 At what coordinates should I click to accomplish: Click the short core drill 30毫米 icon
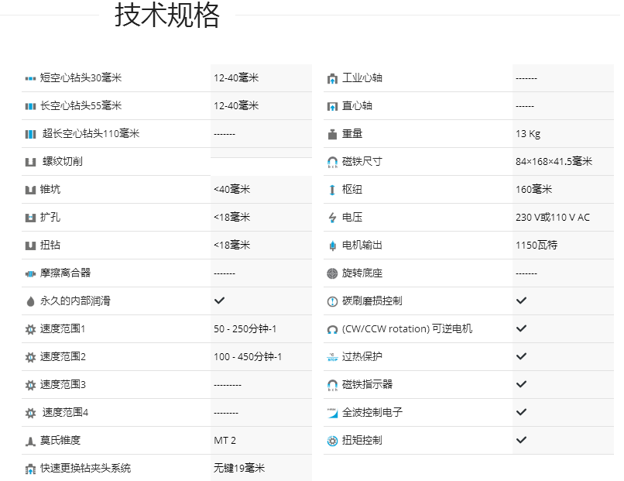coord(30,78)
